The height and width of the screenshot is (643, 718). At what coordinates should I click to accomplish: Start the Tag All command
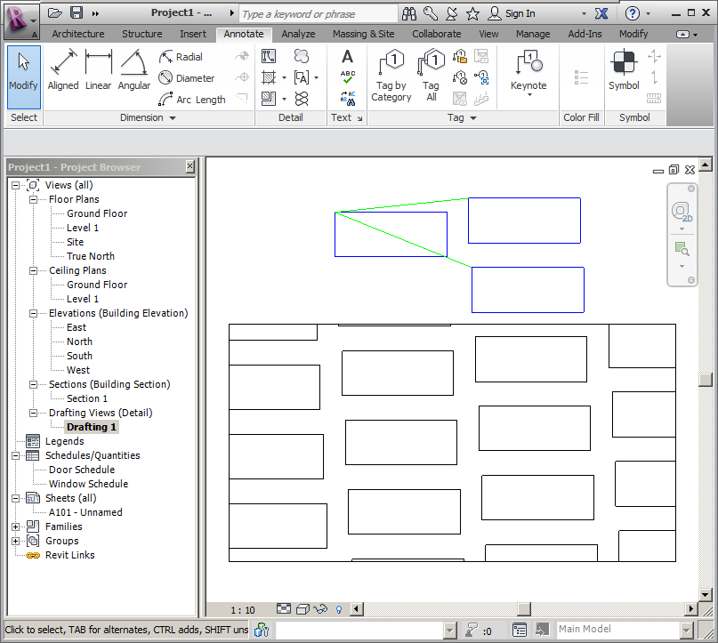point(431,76)
